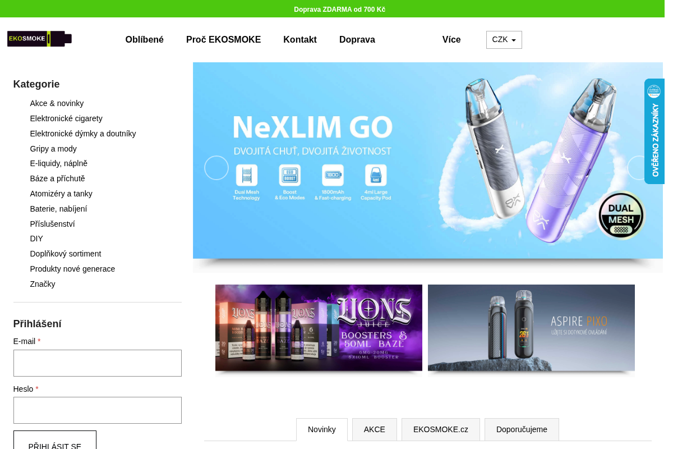Focus the E-mail input field
This screenshot has height=449, width=673.
coord(98,363)
